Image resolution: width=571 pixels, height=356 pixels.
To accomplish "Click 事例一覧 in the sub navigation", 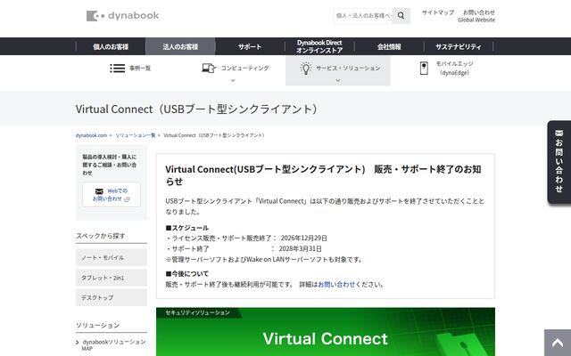I will point(140,69).
